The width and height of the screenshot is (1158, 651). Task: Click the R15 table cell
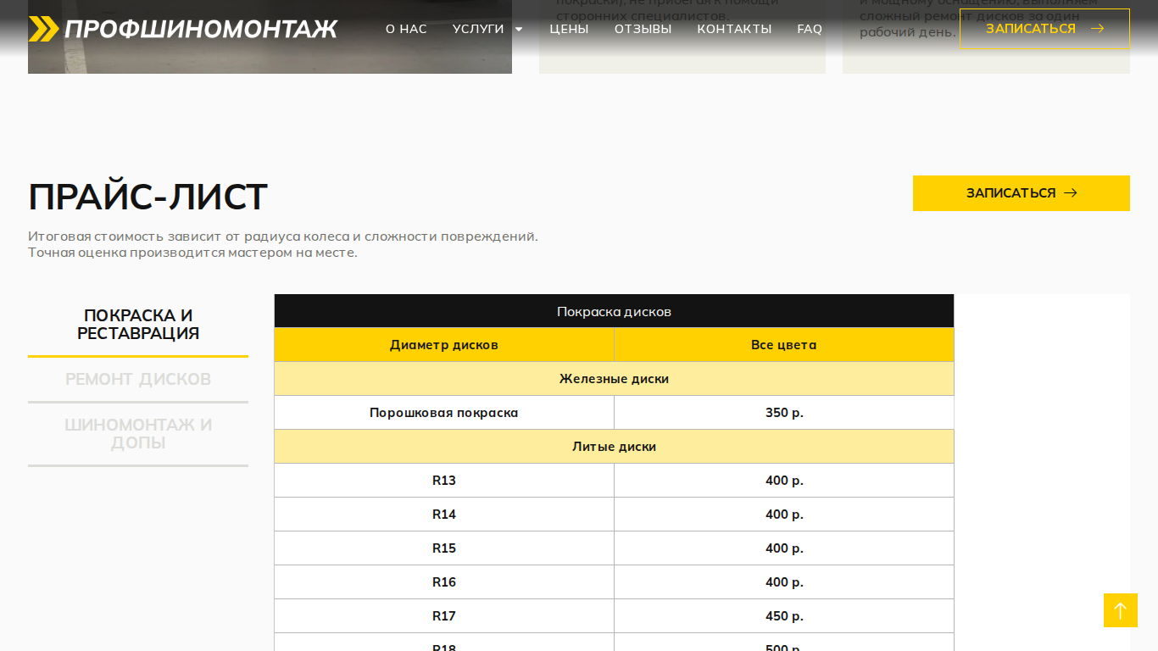point(444,548)
